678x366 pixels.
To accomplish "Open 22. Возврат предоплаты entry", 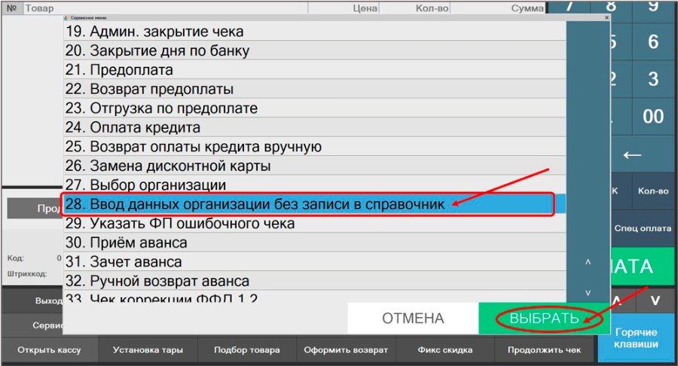I will [315, 89].
